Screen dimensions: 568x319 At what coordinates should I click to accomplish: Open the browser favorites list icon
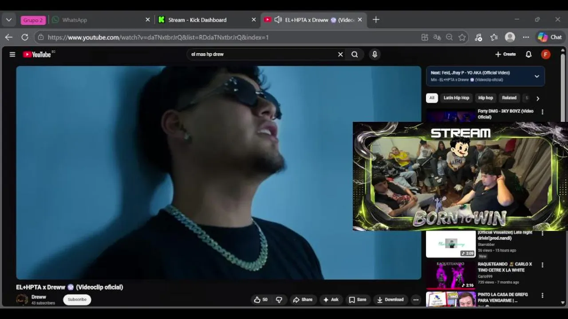494,37
